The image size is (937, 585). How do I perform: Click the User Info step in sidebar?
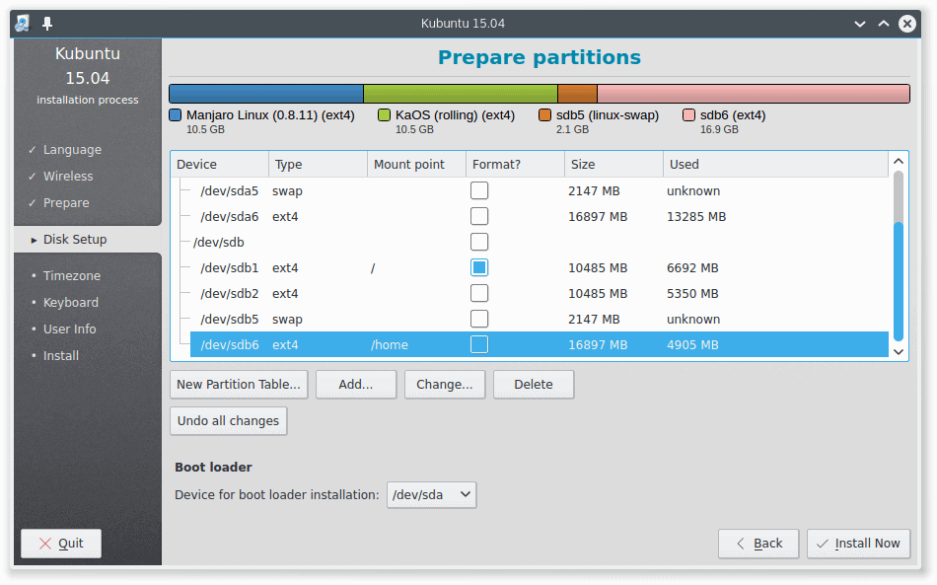[x=69, y=329]
